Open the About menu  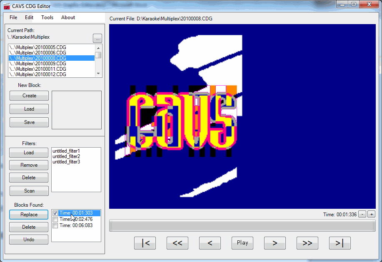coord(68,17)
